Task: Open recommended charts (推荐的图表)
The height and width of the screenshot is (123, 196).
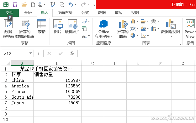Action: pos(123,29)
